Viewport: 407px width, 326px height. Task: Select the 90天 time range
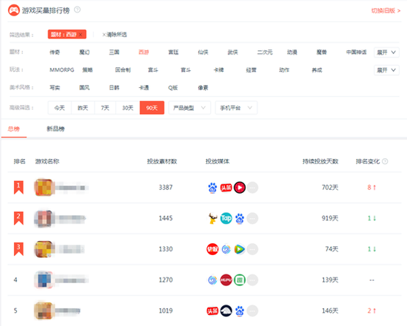pos(152,108)
